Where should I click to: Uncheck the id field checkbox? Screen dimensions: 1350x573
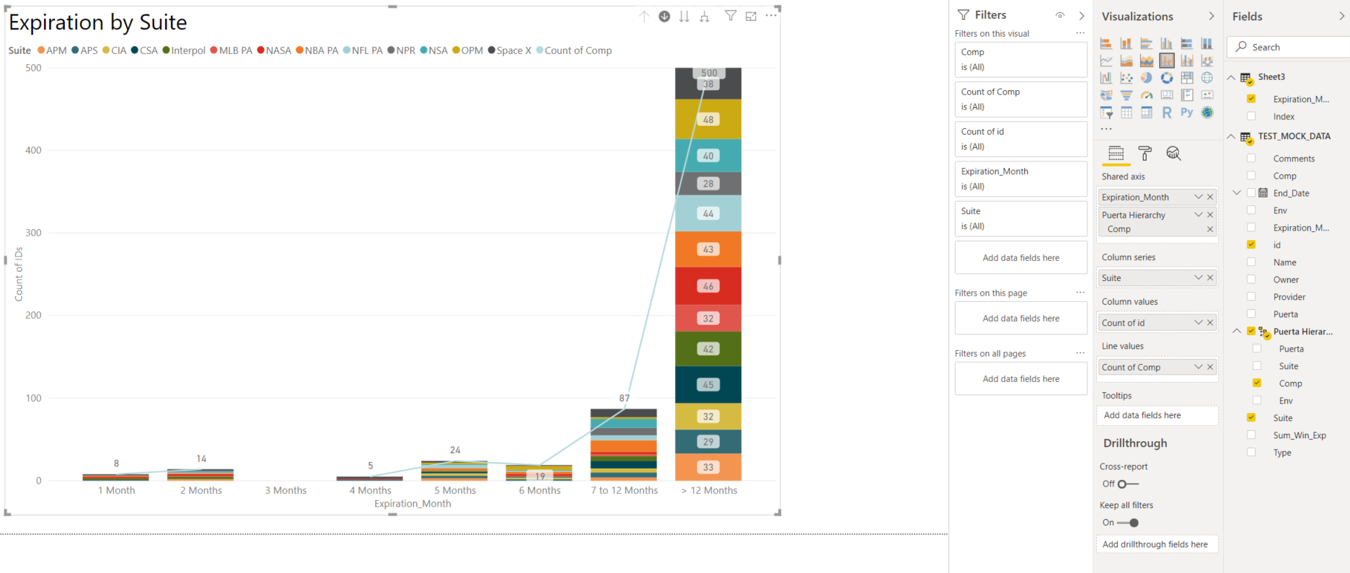tap(1251, 245)
